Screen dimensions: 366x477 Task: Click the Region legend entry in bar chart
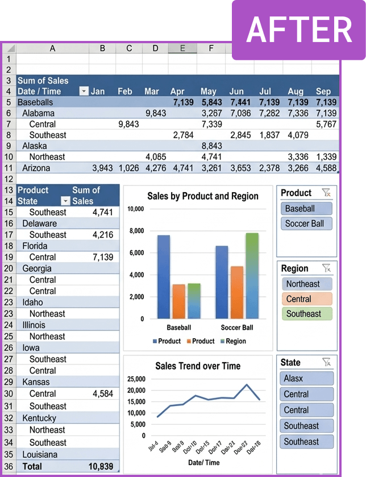pos(233,341)
